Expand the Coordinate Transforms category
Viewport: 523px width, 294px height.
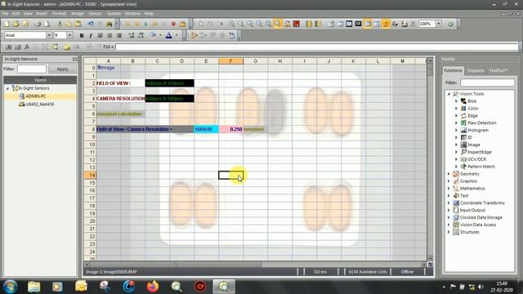coord(449,203)
